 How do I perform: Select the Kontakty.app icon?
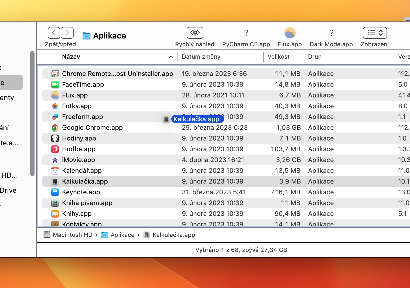55,223
